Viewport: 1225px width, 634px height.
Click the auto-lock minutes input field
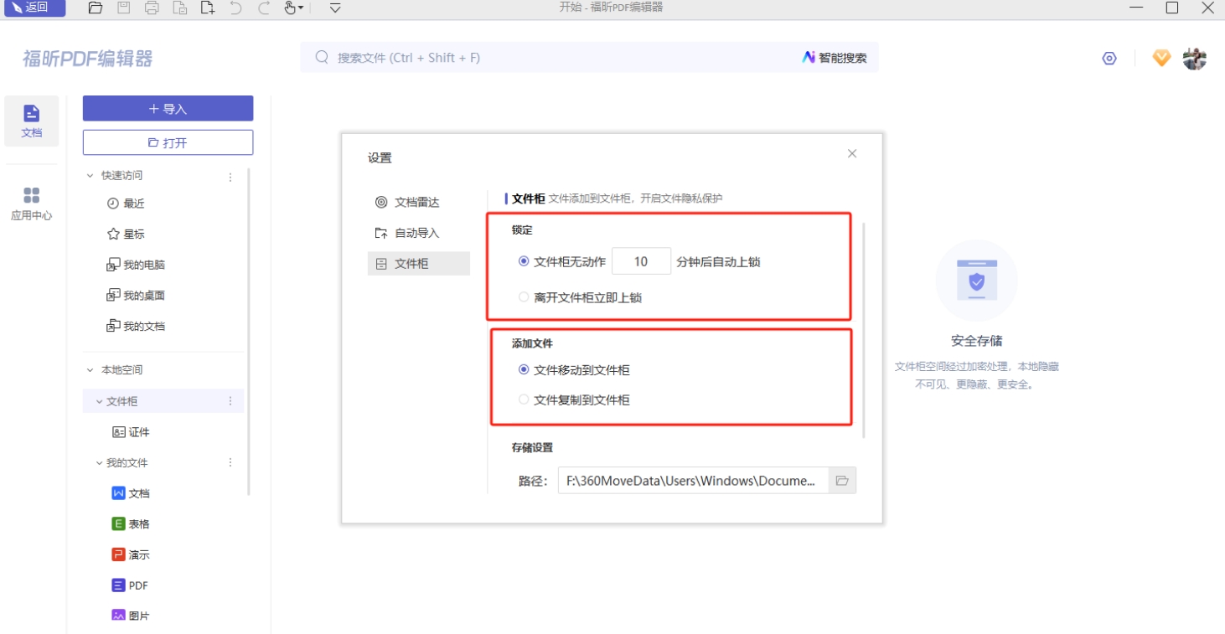pos(641,261)
